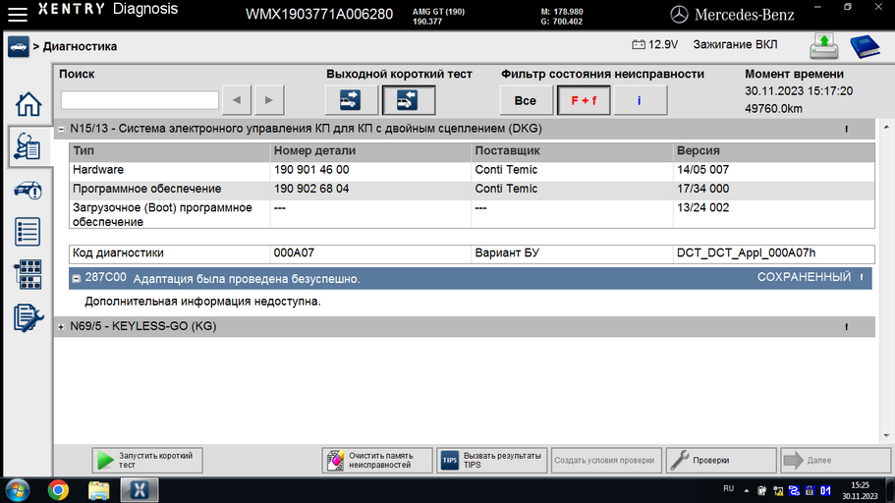Click the RU language indicator in tray

coord(728,488)
